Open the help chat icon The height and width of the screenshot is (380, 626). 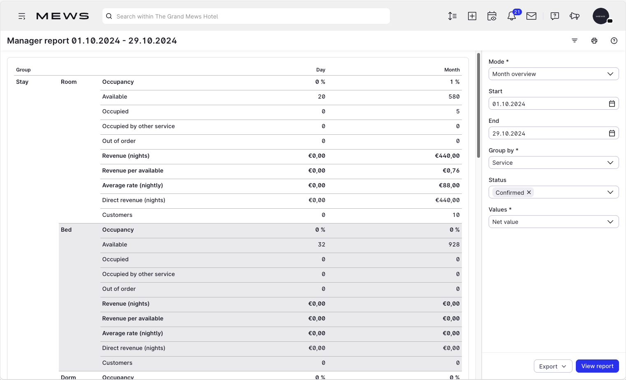click(555, 16)
